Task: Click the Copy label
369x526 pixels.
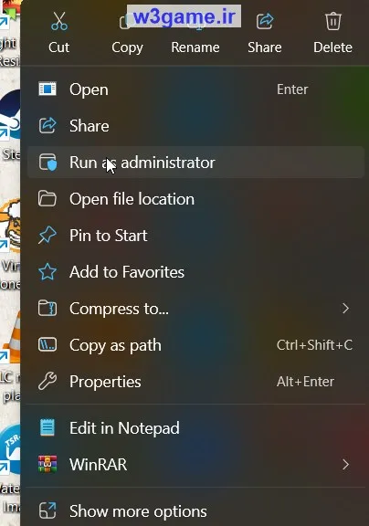Action: tap(128, 47)
